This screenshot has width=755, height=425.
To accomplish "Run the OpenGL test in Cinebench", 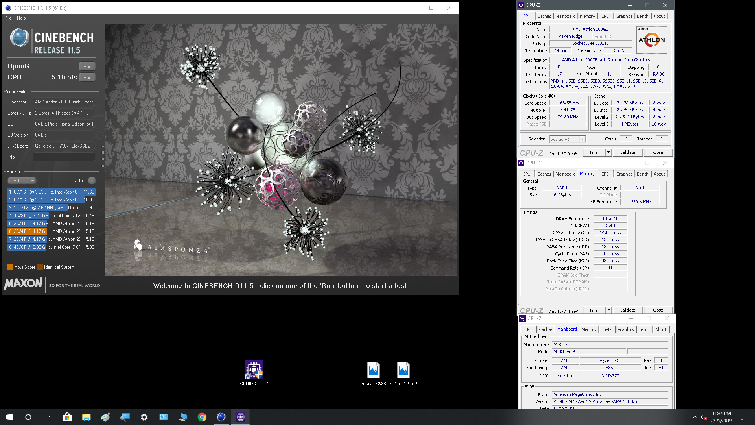I will (x=87, y=67).
